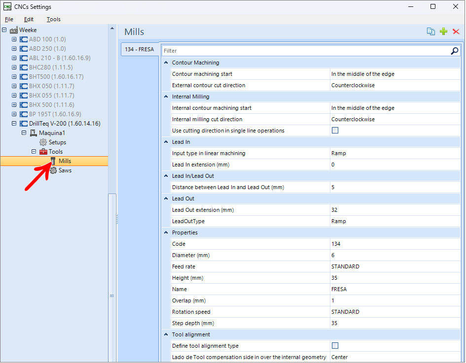Click the DrillTeq V-200 machine icon
The image size is (466, 363).
(24, 124)
